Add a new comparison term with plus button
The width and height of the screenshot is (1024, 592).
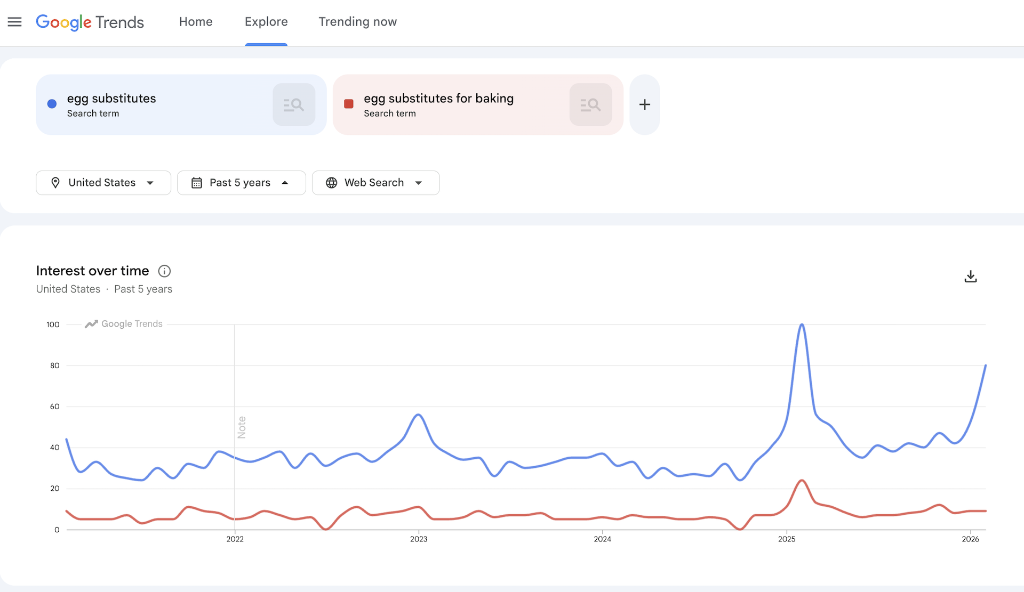pos(644,104)
